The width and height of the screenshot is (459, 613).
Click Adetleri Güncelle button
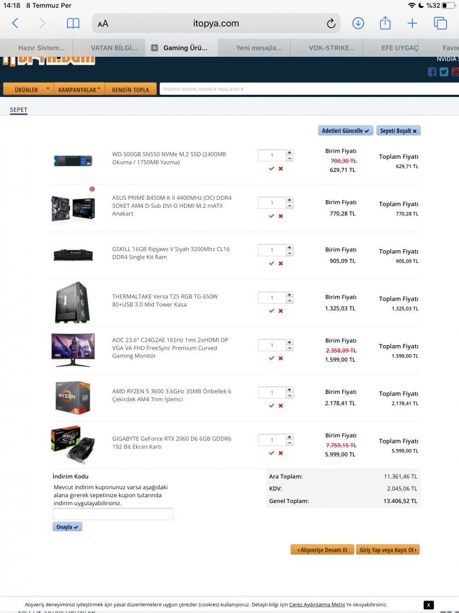tap(346, 131)
